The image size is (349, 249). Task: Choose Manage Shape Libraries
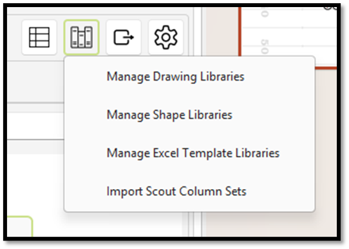(169, 115)
